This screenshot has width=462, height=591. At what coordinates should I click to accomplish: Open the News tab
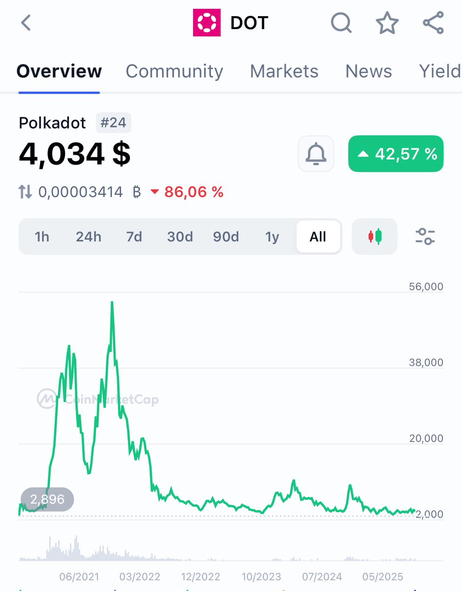pyautogui.click(x=369, y=71)
